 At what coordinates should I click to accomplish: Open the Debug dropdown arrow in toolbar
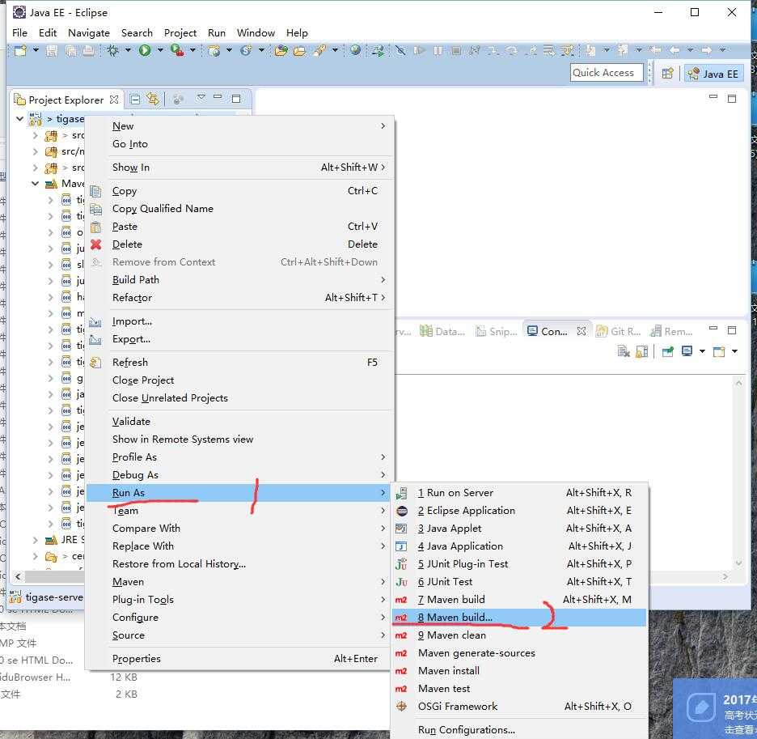[x=128, y=50]
